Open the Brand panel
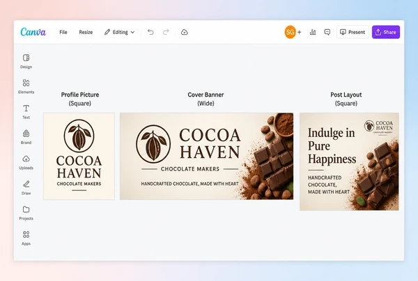The width and height of the screenshot is (418, 281). (x=26, y=137)
